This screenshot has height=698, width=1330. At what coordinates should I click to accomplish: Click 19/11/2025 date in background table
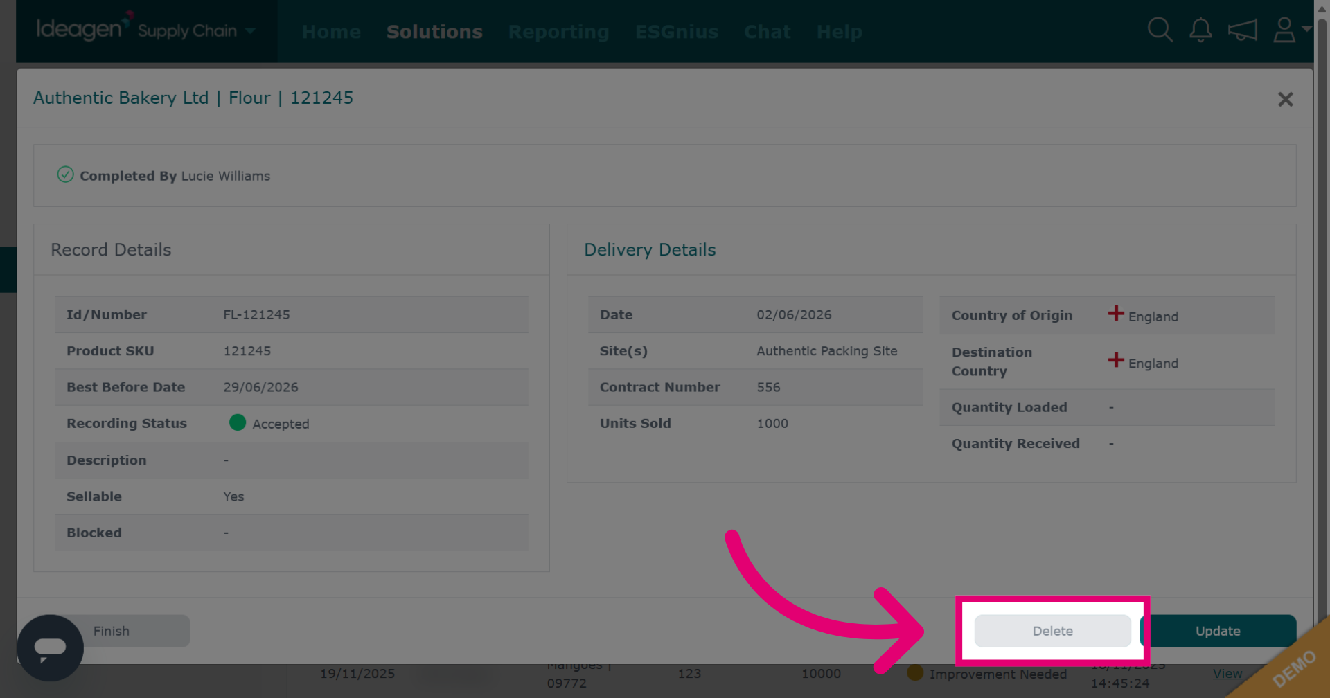(357, 673)
